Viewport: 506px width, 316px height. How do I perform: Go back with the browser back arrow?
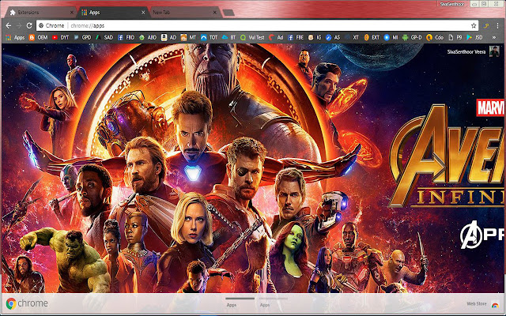pos(9,25)
